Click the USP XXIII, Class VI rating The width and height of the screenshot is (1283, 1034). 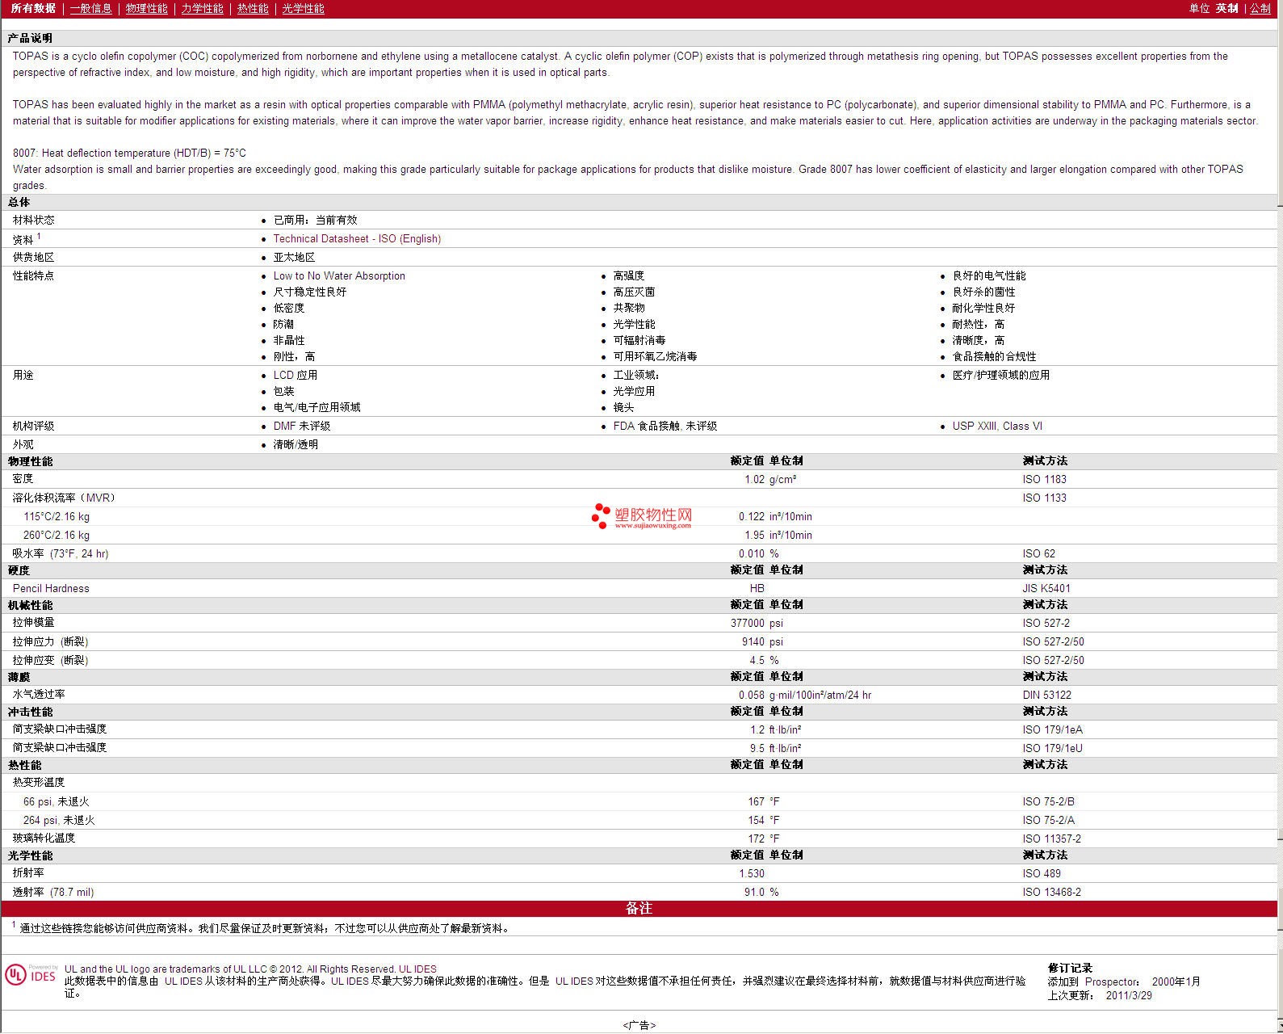(x=997, y=426)
